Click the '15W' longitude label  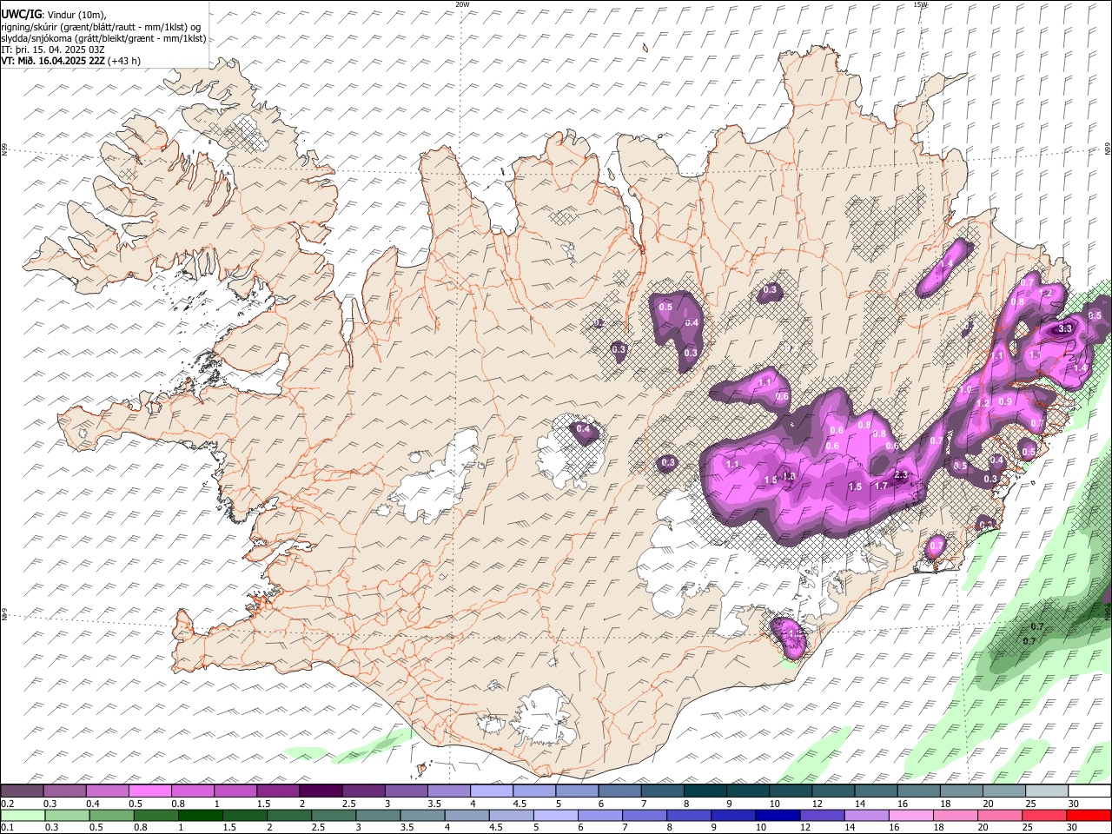click(x=920, y=4)
